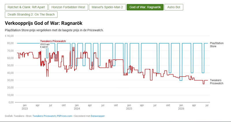The height and width of the screenshot is (122, 231).
Task: Click the red Tweakers Pricewatch tooltip heading
Action: tap(53, 41)
